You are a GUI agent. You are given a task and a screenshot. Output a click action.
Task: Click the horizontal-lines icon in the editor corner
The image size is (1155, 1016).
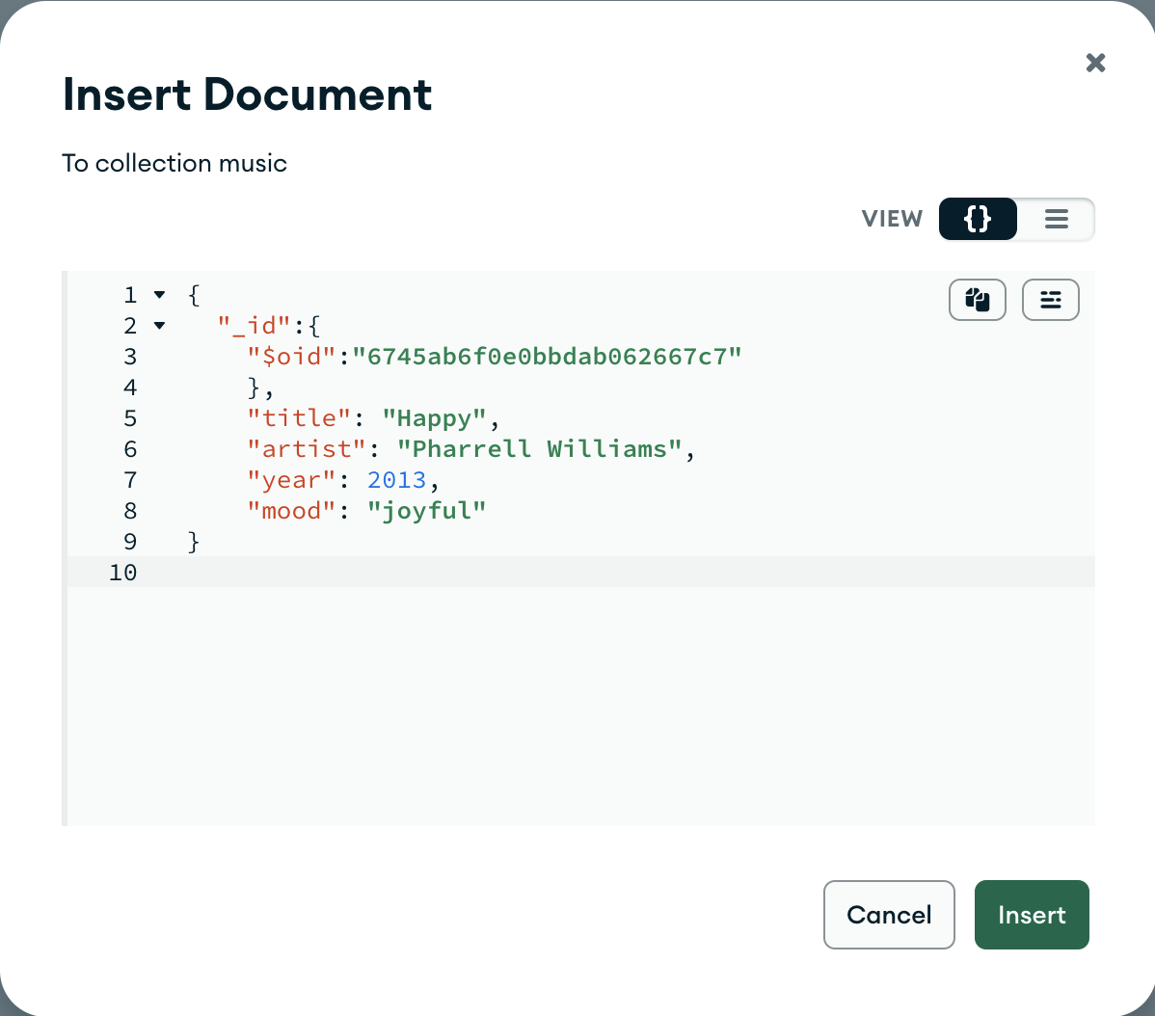pyautogui.click(x=1051, y=300)
